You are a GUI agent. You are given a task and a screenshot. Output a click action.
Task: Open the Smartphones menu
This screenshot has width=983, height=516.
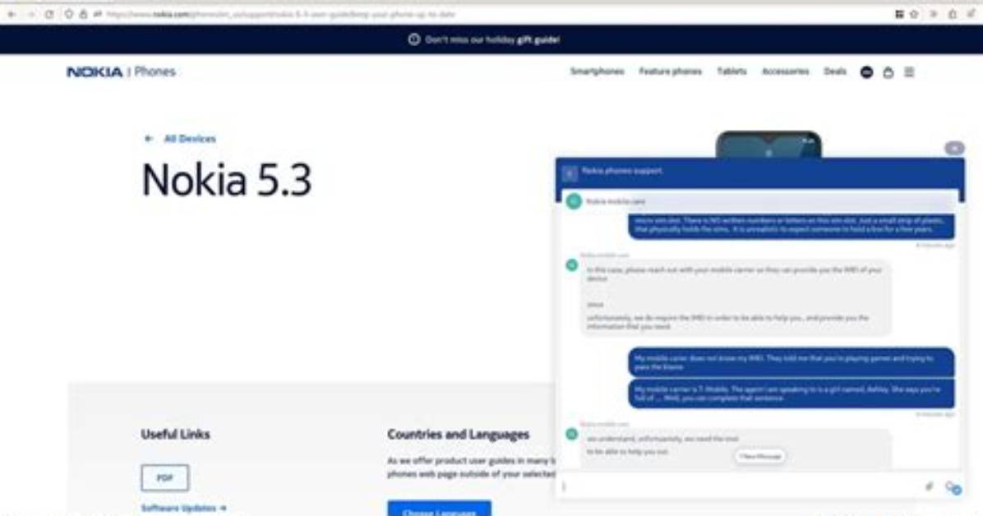[597, 71]
